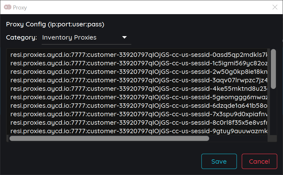Place cursor in proxy line with sessid-5geomggg6mwaz

(x=139, y=97)
